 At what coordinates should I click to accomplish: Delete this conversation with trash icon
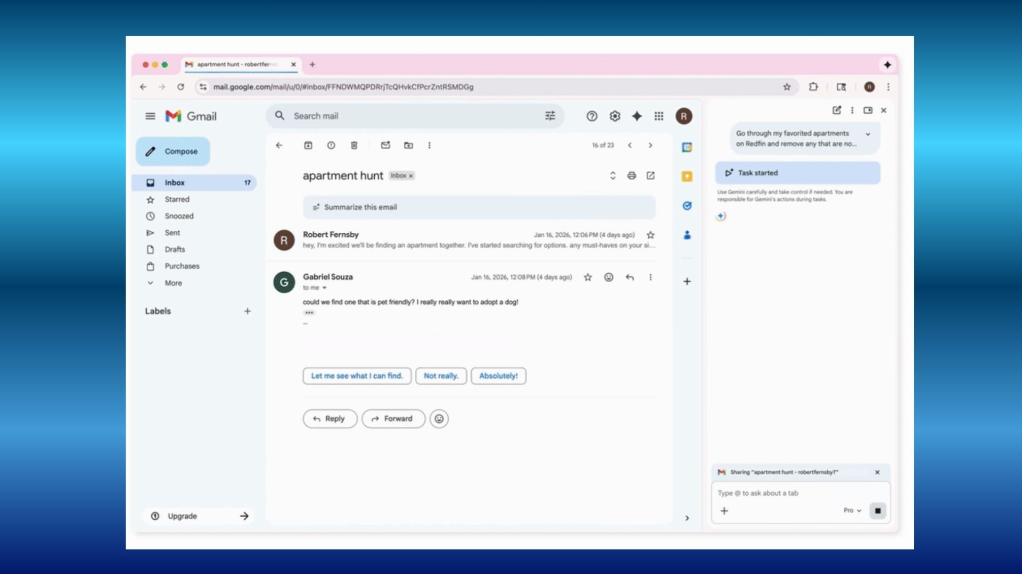coord(354,145)
